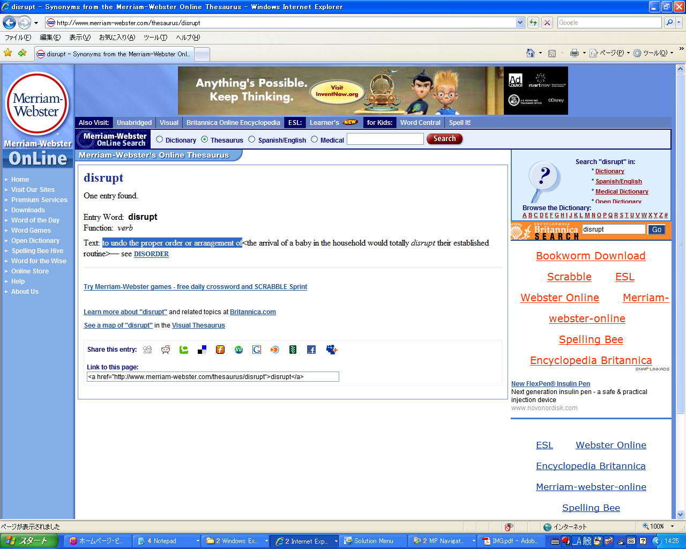Open the address bar history dropdown
Image resolution: width=686 pixels, height=549 pixels.
point(520,23)
